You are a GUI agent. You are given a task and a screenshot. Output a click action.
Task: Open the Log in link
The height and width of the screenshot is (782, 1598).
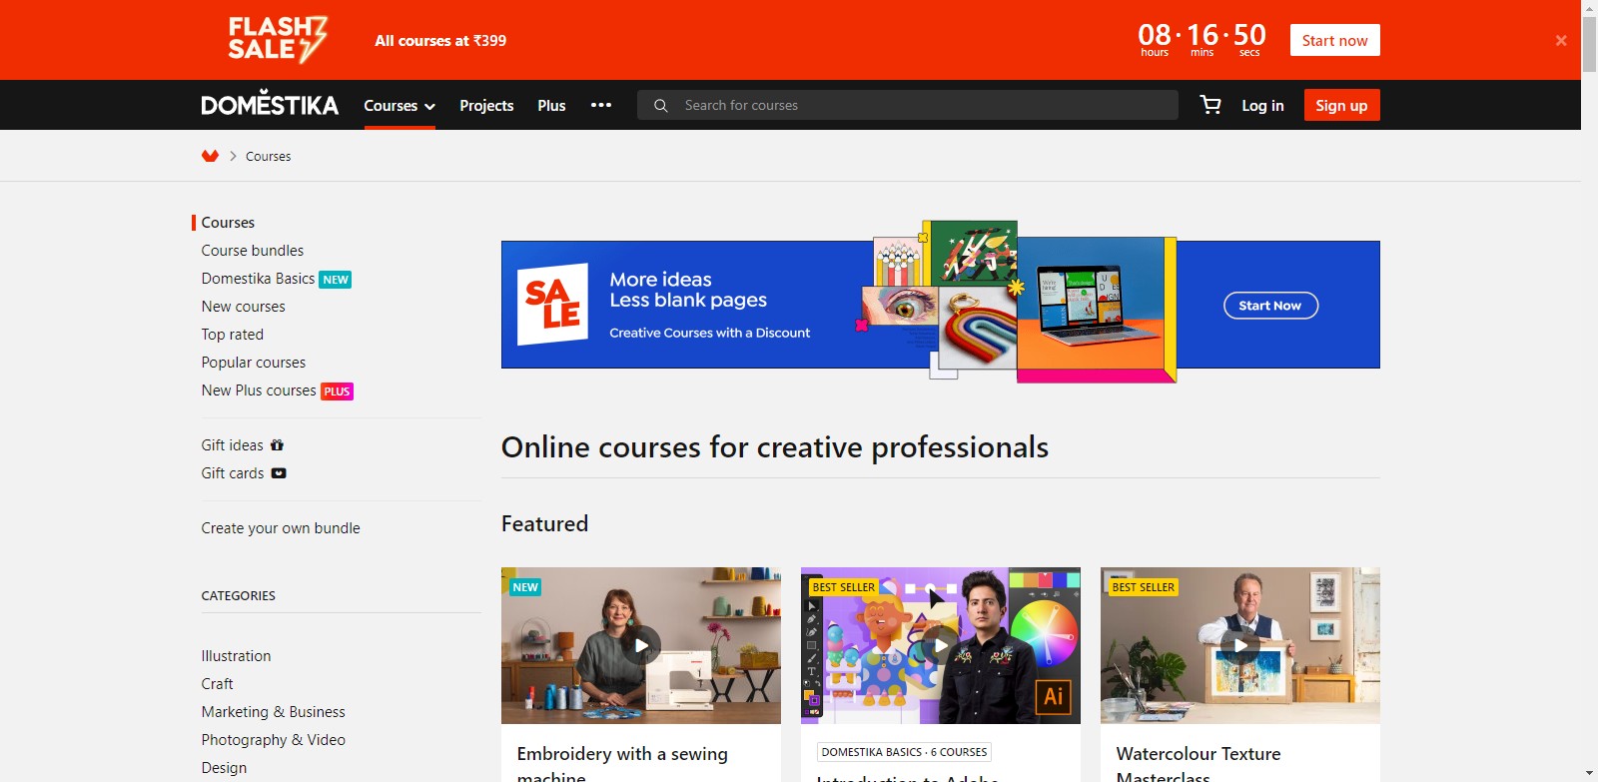click(x=1262, y=106)
